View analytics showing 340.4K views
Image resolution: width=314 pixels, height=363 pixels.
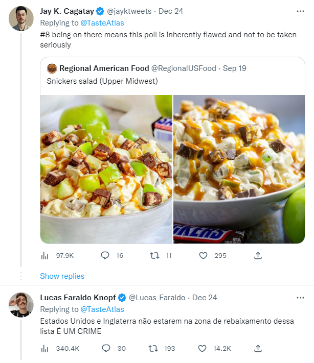tap(44, 348)
